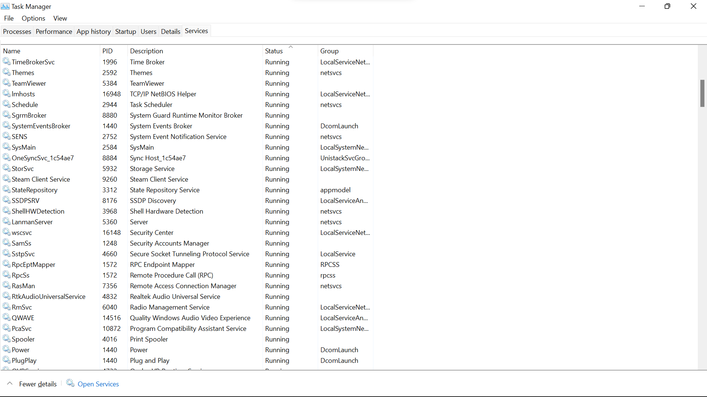
Task: Click the OneSyncSvc_1c54ae7 service gear icon
Action: tap(7, 157)
